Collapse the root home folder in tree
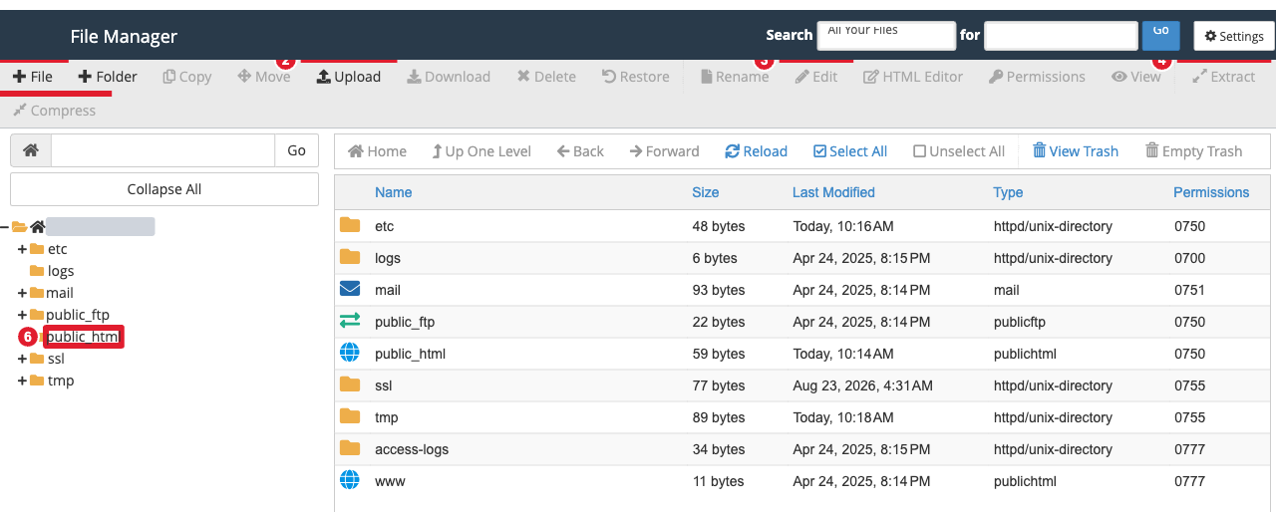This screenshot has height=512, width=1276. tap(5, 227)
